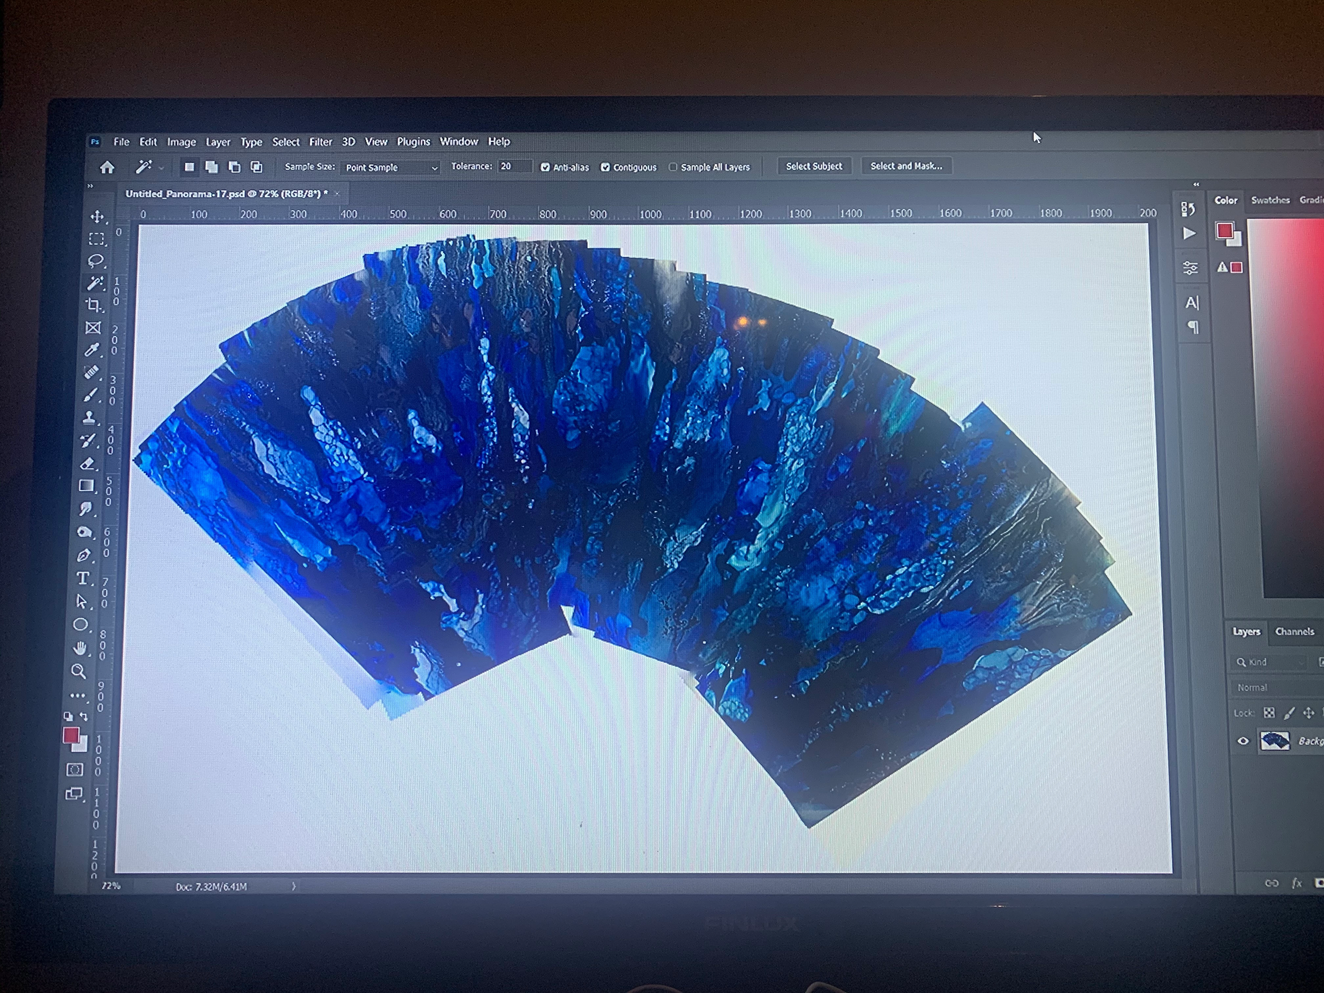Viewport: 1324px width, 993px height.
Task: Click the Select Subject button
Action: click(813, 166)
